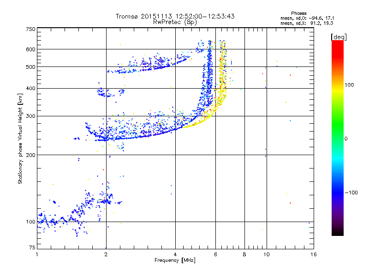Click the '6' x-axis tick label
Viewport: 369px width, 277px height.
(x=215, y=254)
